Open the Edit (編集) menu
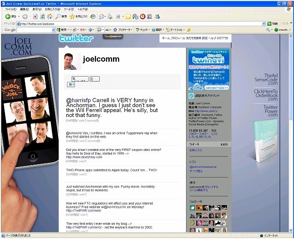Viewport: 294px width, 239px height. point(24,9)
